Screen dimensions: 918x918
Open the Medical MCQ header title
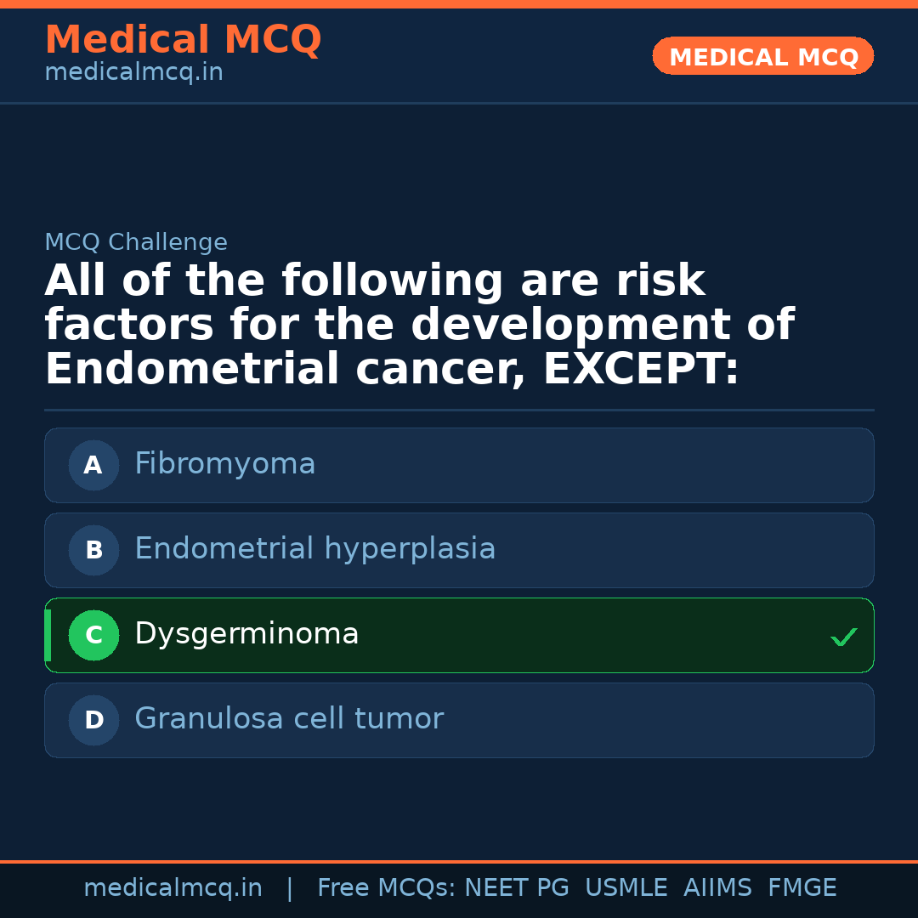(x=183, y=39)
